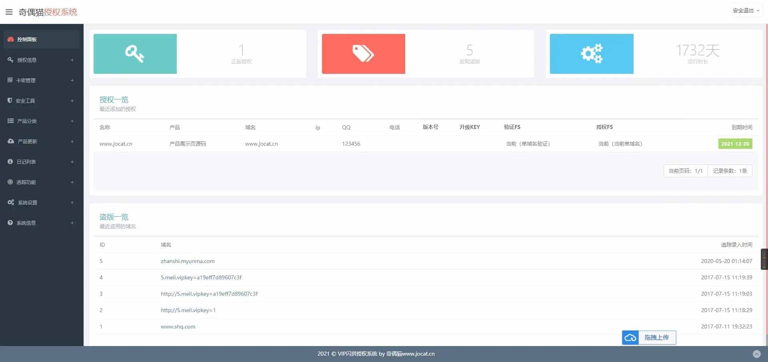Click the 安全工具 shield icon
The width and height of the screenshot is (768, 362).
click(x=10, y=101)
